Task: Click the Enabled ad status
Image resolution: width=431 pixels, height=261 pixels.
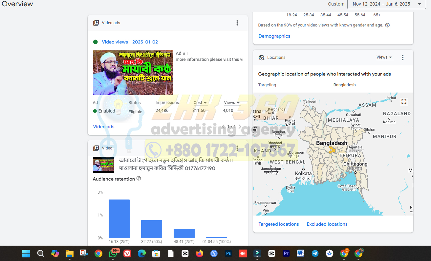Action: point(104,111)
